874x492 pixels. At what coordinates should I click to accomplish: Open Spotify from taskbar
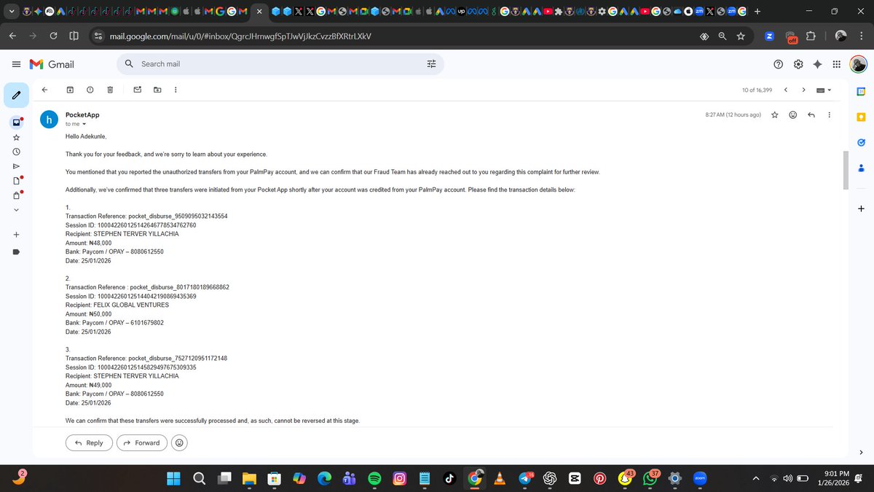(x=374, y=478)
